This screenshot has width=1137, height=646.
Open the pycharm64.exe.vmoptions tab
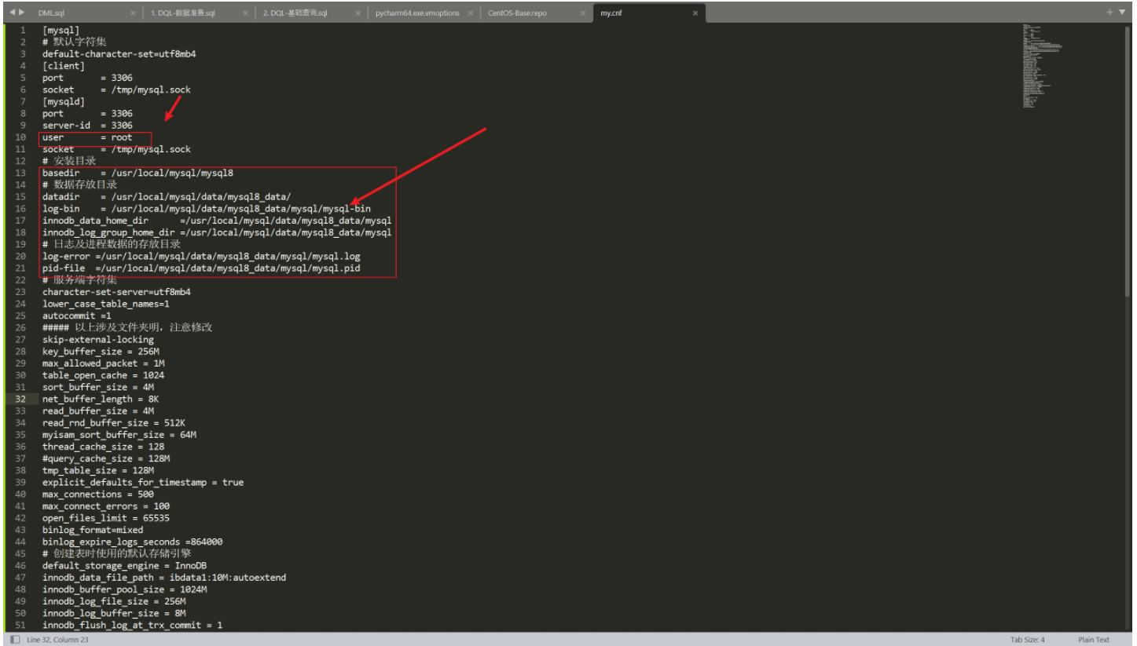(417, 13)
